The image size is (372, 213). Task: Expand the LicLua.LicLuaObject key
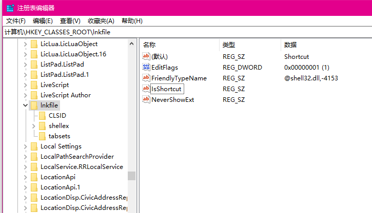pos(25,44)
